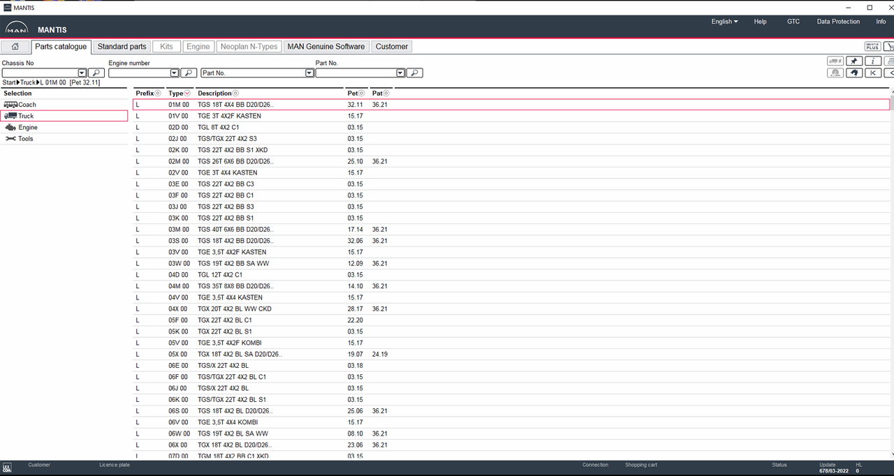894x476 pixels.
Task: Select row 06W 00 TGS 19T 4X2 BL SA WW
Action: (x=511, y=433)
